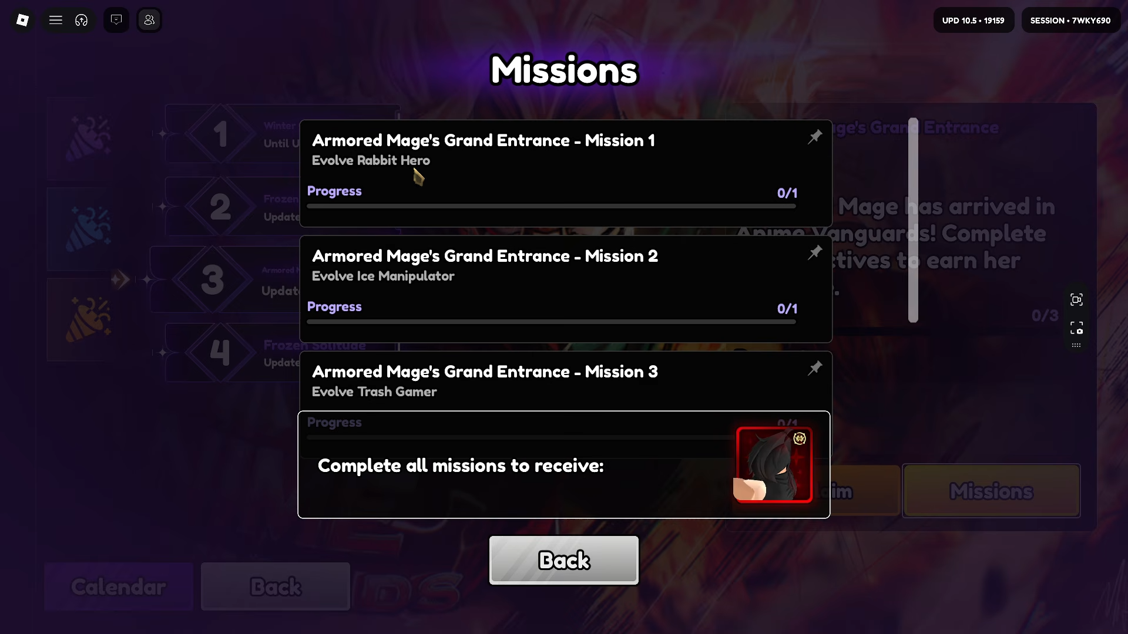Image resolution: width=1128 pixels, height=634 pixels.
Task: Click Mission 1 progress bar
Action: pos(551,206)
